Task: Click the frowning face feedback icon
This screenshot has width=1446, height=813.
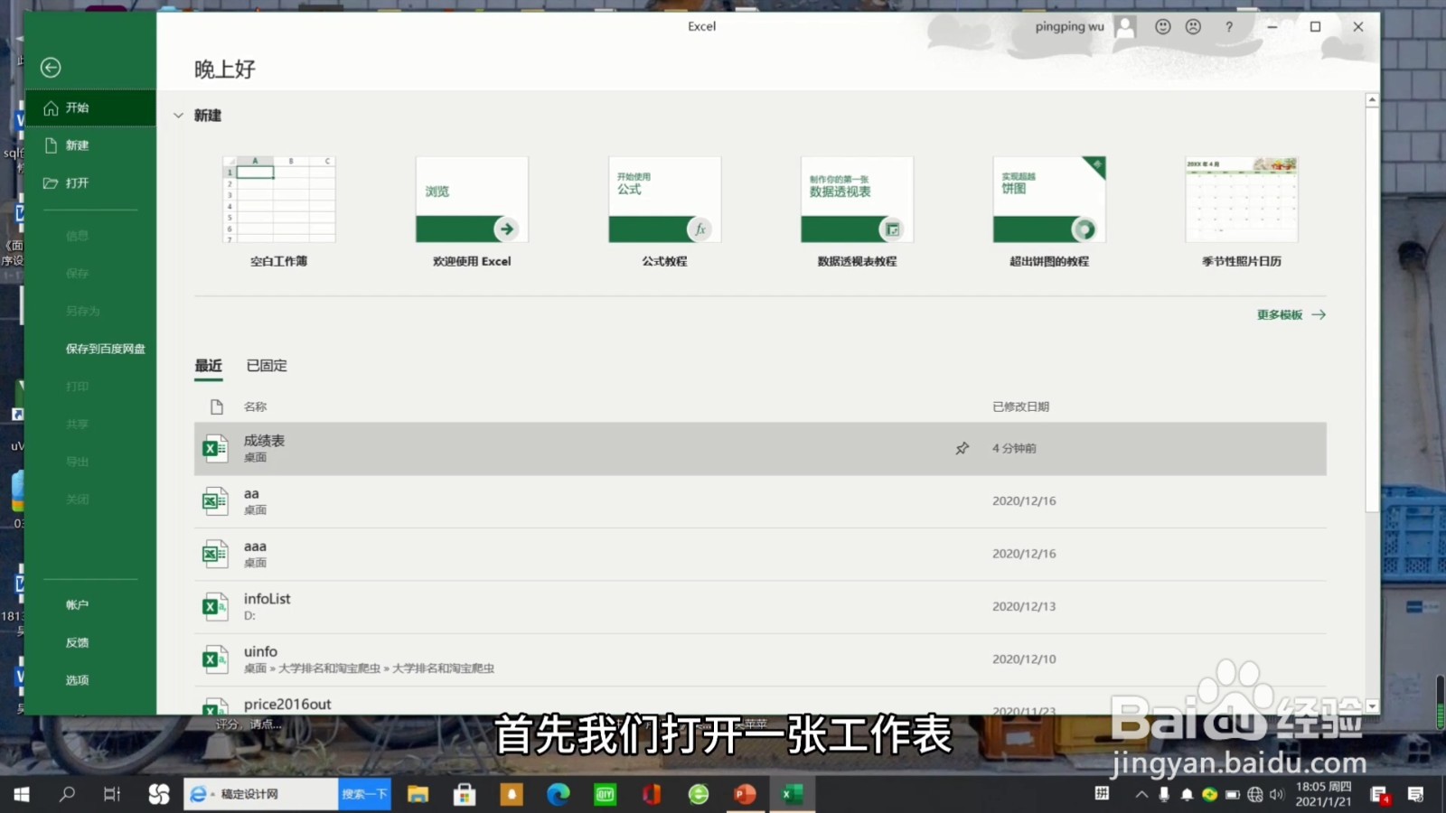Action: point(1194,27)
